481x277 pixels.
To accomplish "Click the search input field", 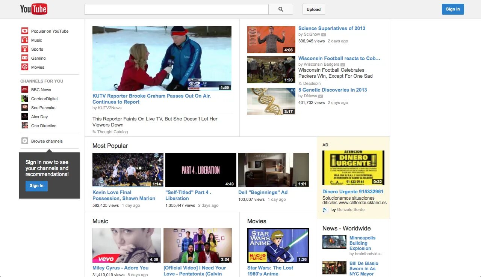I will coord(177,9).
